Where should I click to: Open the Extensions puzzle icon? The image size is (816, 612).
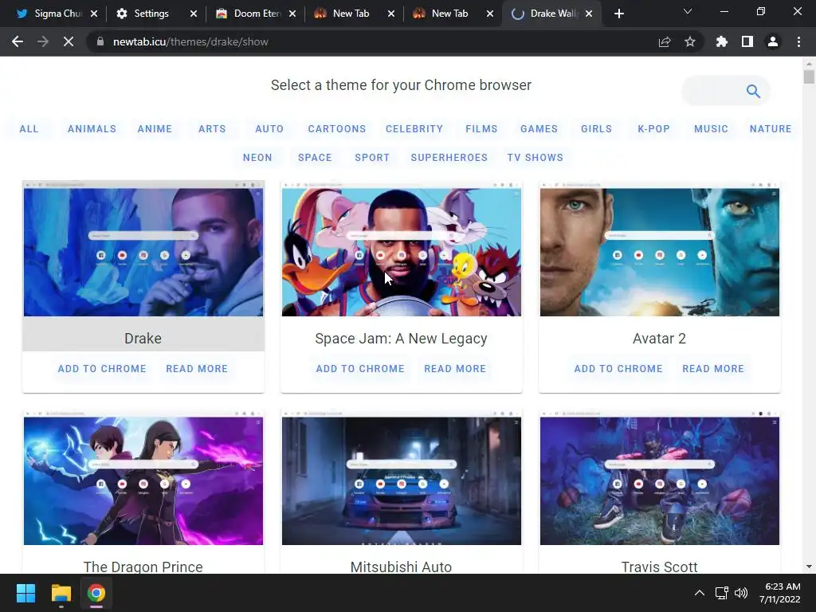[x=722, y=41]
